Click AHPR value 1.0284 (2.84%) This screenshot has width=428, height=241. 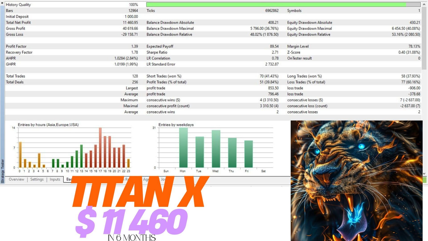coord(126,58)
